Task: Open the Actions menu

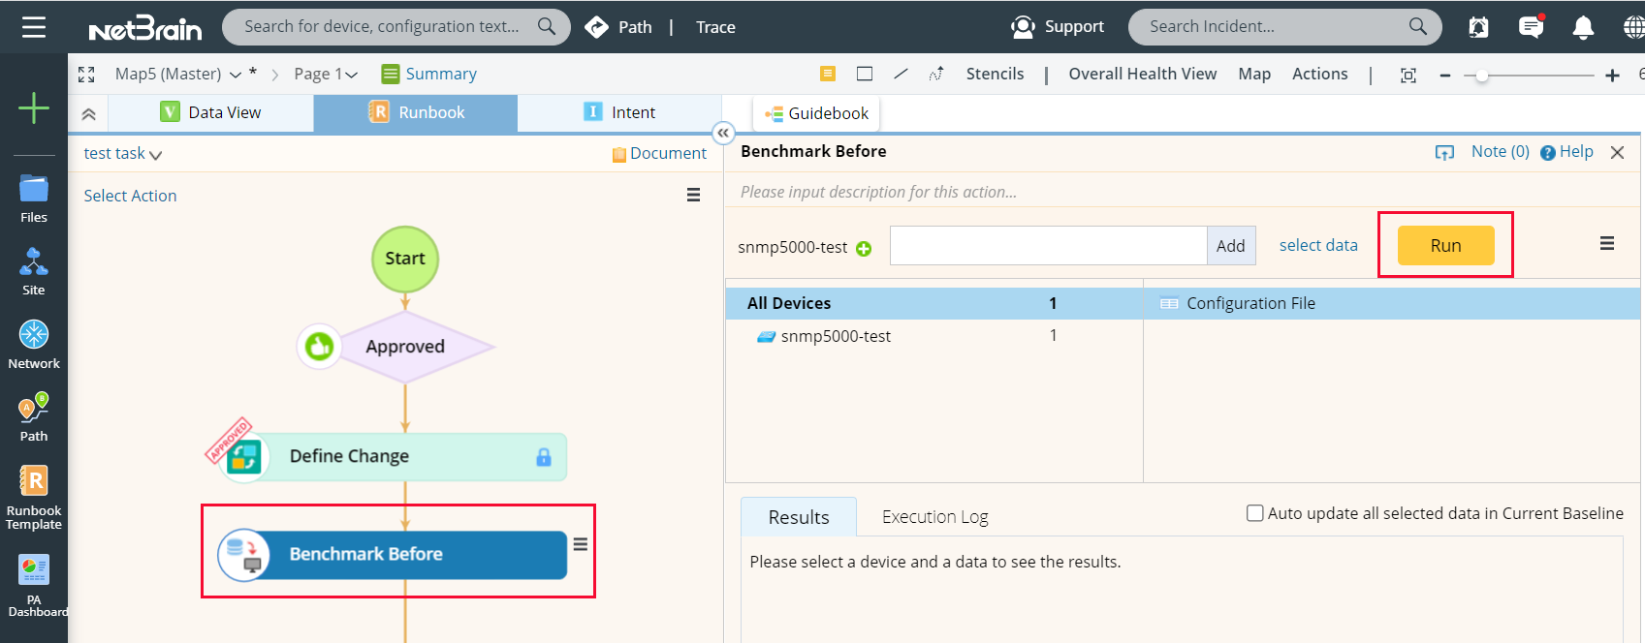Action: click(x=1319, y=74)
